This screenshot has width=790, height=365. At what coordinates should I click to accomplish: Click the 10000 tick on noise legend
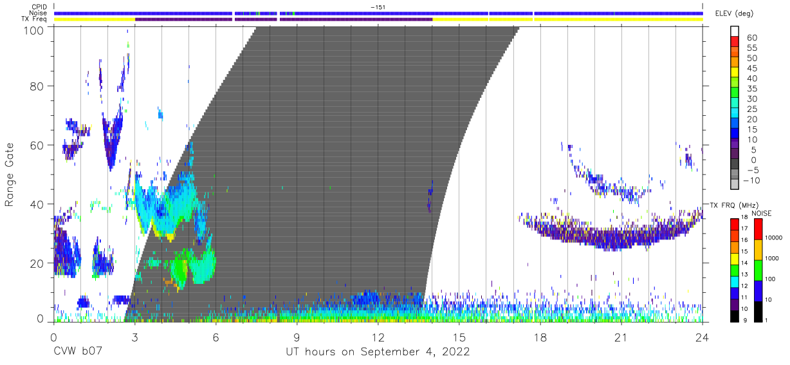[x=774, y=238]
